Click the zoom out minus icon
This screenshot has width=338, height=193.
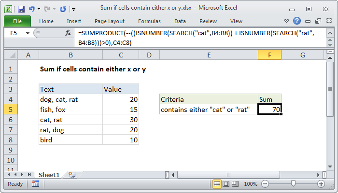click(x=266, y=184)
